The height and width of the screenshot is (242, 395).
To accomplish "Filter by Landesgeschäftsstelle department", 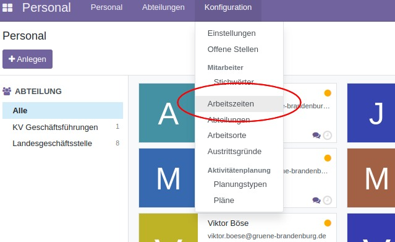I will click(62, 144).
